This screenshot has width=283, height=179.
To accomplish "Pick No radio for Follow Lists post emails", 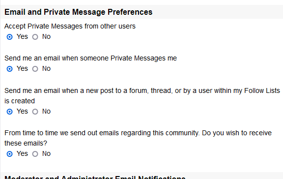I will click(x=35, y=112).
